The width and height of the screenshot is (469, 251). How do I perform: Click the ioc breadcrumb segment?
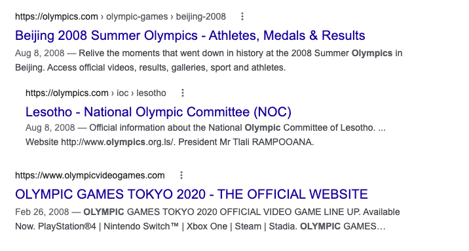pos(122,93)
